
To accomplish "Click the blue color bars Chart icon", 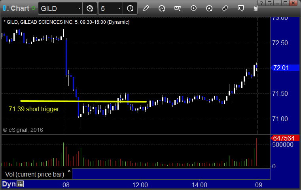I will (6, 8).
